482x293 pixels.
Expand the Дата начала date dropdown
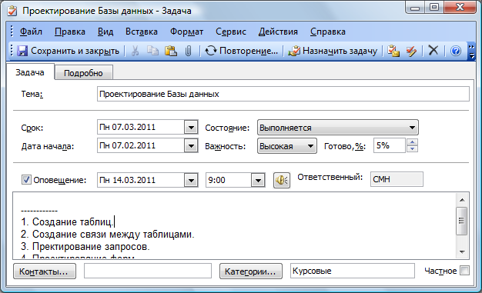point(191,145)
